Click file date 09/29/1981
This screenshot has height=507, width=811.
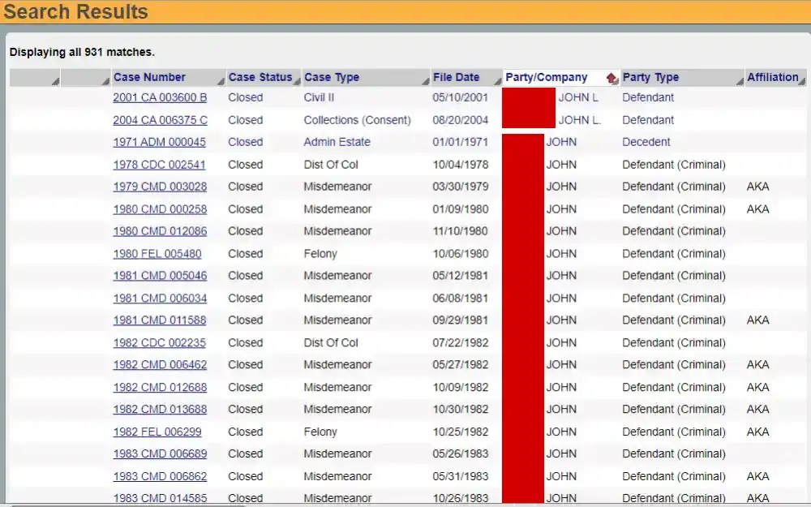(460, 320)
